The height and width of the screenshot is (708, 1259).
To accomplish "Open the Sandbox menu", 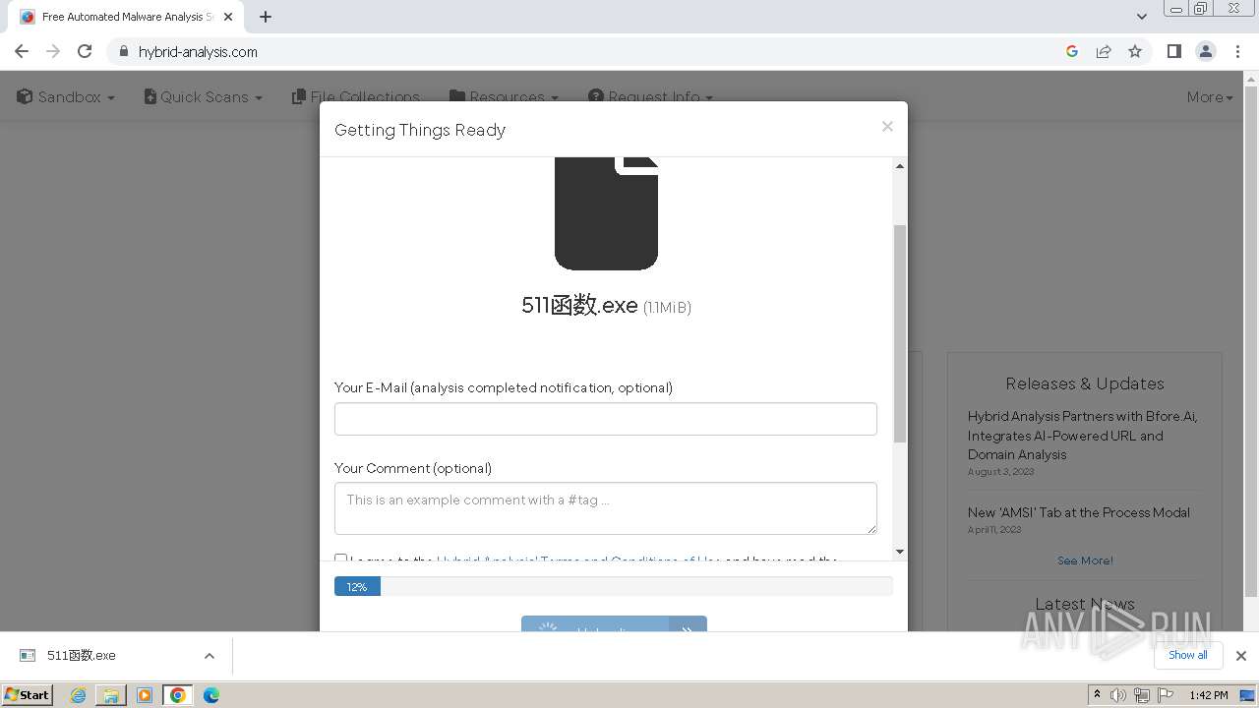I will tap(66, 96).
